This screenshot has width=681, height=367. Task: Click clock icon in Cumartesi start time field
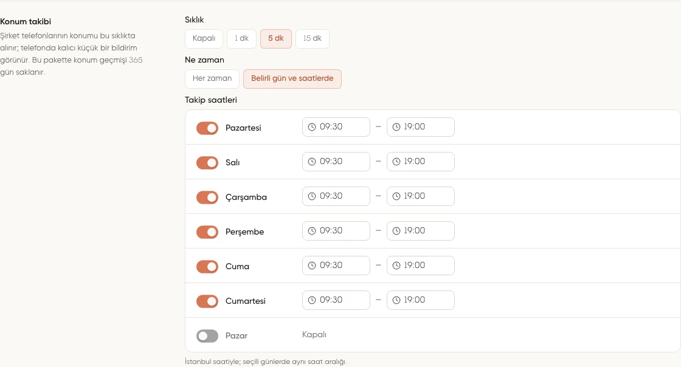coord(312,301)
